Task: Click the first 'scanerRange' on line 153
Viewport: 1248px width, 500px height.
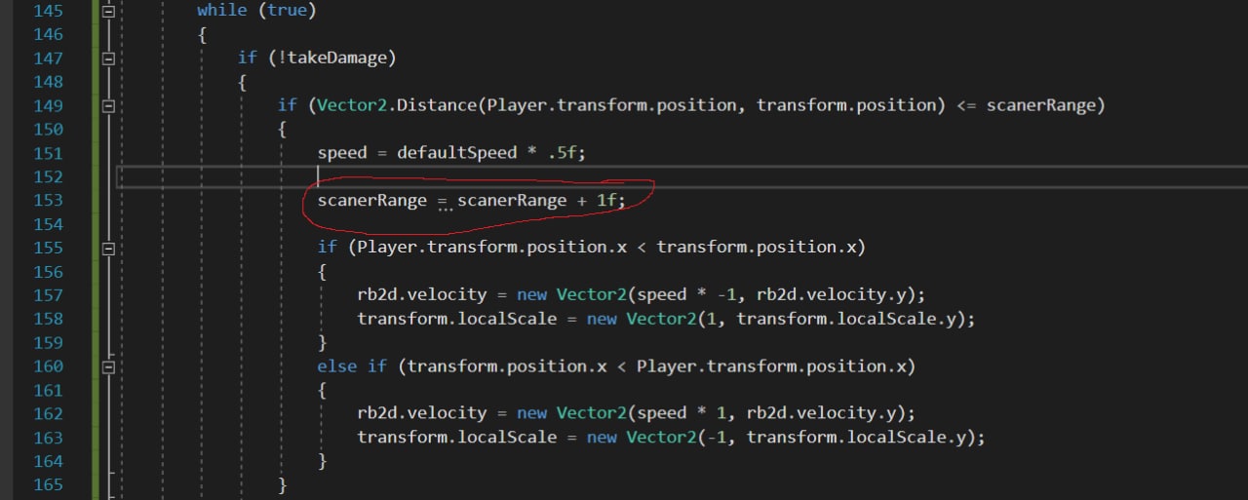Action: point(371,200)
